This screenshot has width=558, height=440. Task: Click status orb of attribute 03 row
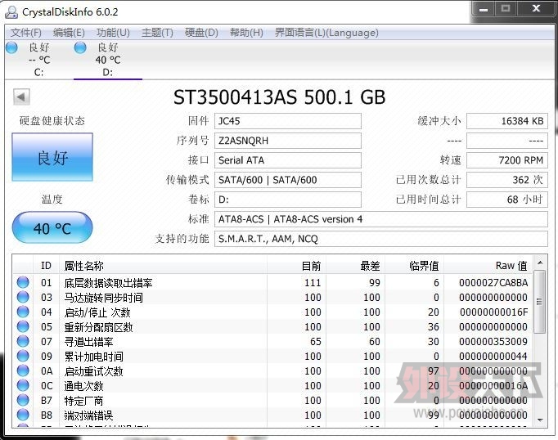23,297
